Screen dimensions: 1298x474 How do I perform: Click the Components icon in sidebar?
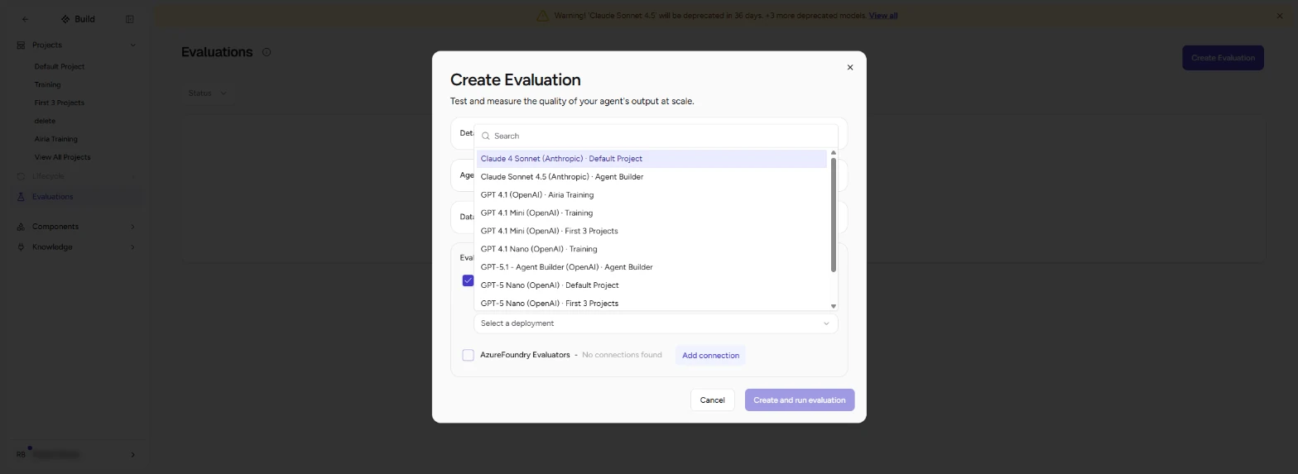21,227
